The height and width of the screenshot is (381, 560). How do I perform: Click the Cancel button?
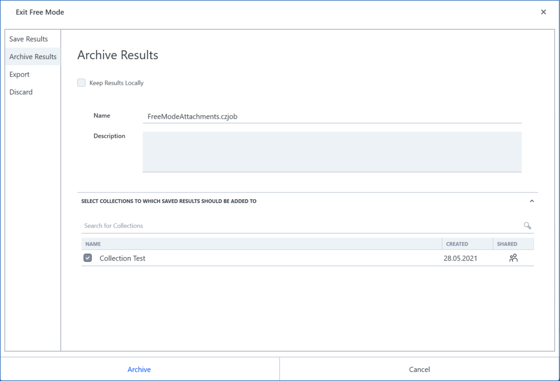[419, 369]
